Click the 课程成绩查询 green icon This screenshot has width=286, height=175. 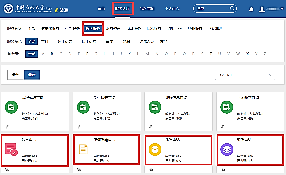11,107
